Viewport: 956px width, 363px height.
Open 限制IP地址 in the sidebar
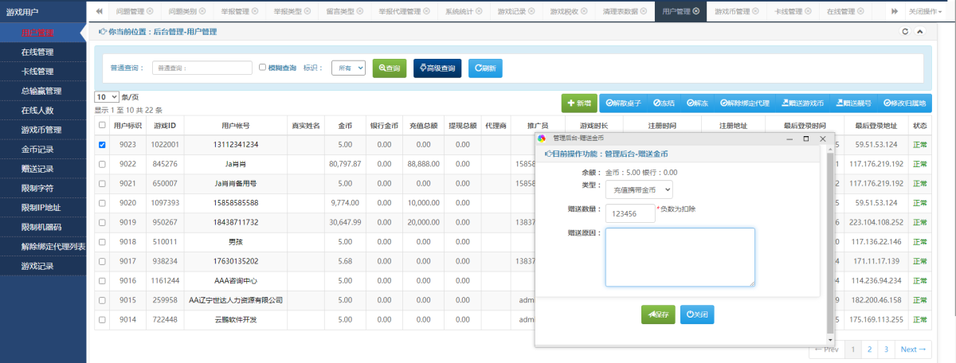(43, 208)
